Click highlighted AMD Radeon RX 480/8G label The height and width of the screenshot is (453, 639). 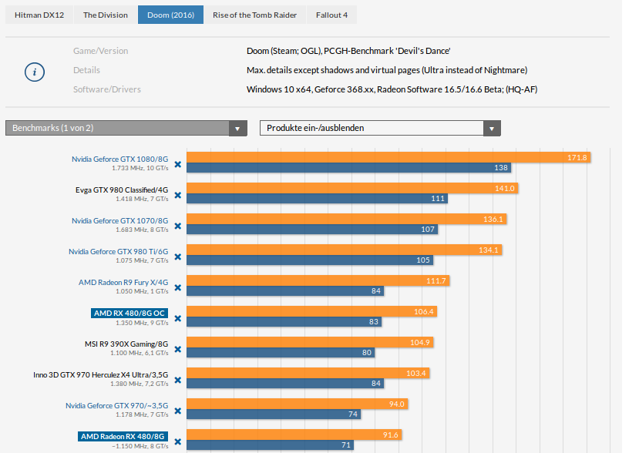click(x=123, y=437)
